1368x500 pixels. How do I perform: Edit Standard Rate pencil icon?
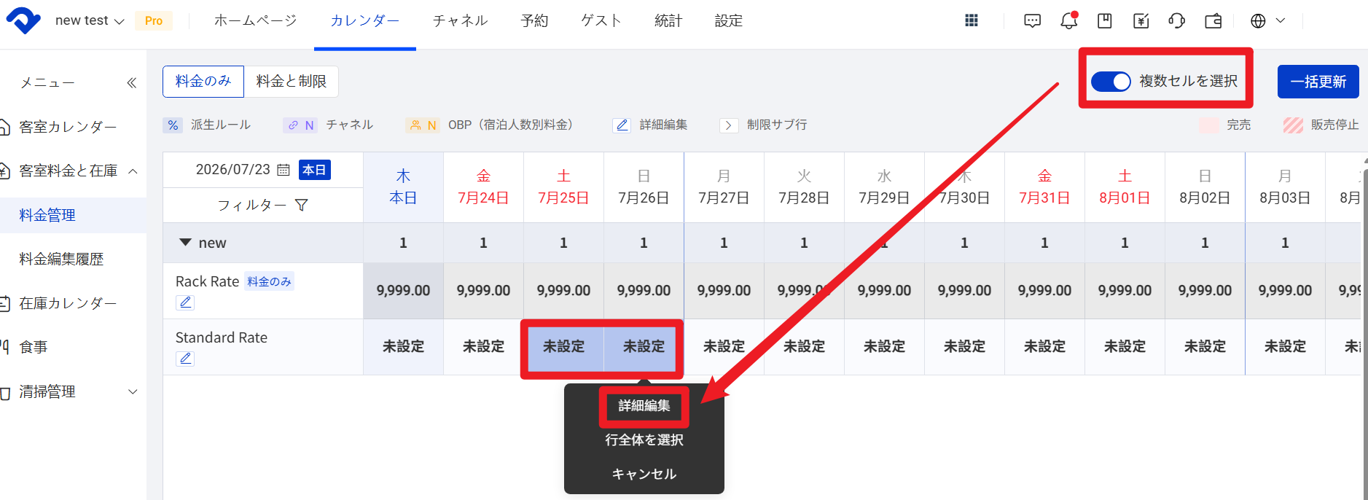185,359
